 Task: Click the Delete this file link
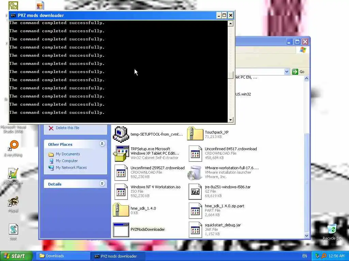click(x=67, y=128)
